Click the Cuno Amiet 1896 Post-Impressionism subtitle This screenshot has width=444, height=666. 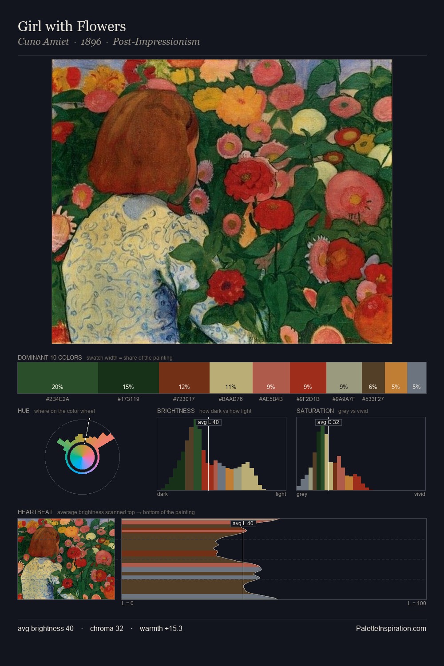109,42
